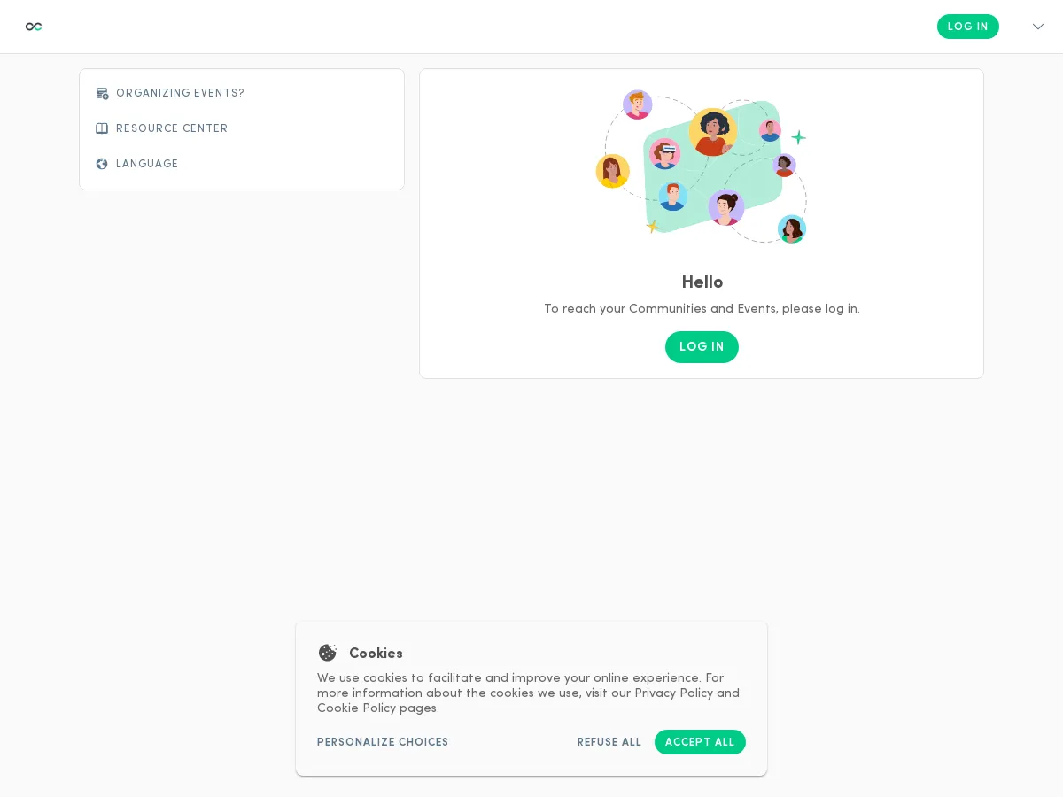Accept all cookies
The height and width of the screenshot is (797, 1063).
(x=700, y=742)
